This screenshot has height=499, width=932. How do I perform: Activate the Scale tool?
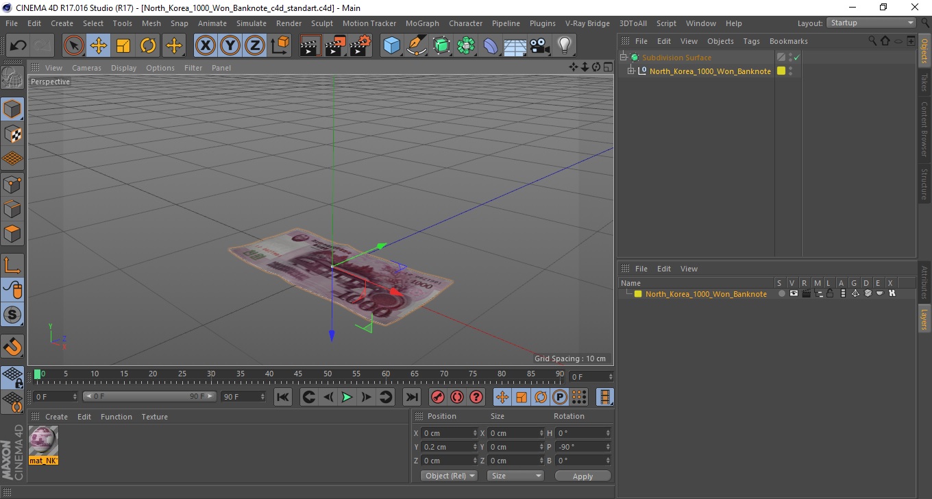pyautogui.click(x=123, y=46)
